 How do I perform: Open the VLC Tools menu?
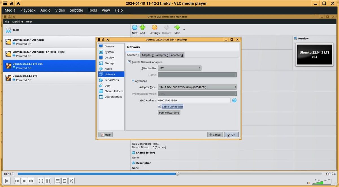[x=92, y=10]
